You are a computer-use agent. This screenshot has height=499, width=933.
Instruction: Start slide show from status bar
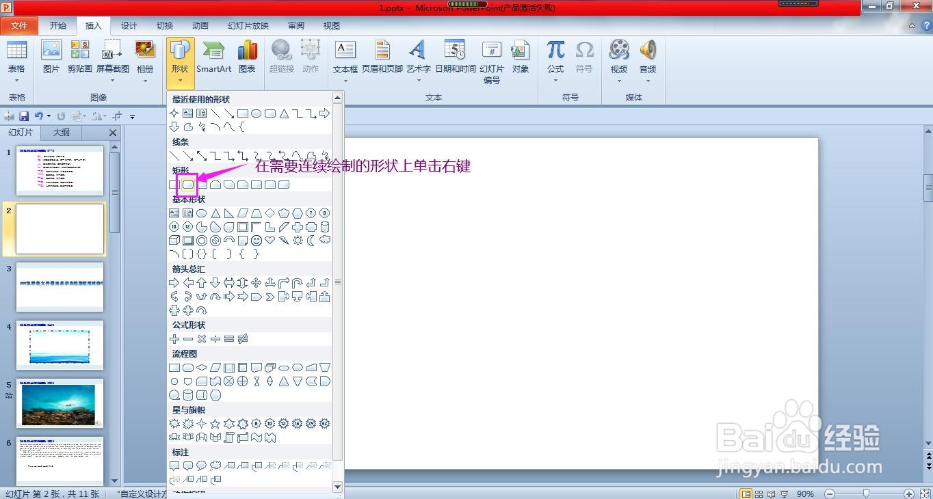click(x=784, y=494)
